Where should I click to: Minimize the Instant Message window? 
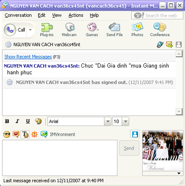click(163, 6)
